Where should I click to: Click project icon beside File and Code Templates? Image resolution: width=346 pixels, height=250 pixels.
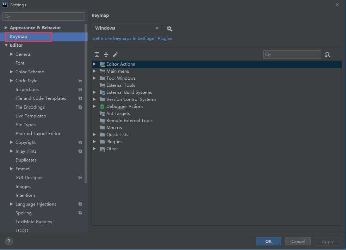[80, 98]
